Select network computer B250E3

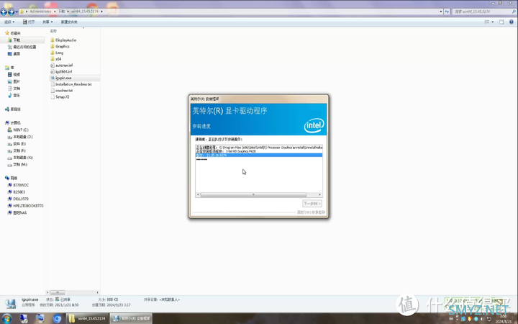click(x=16, y=192)
